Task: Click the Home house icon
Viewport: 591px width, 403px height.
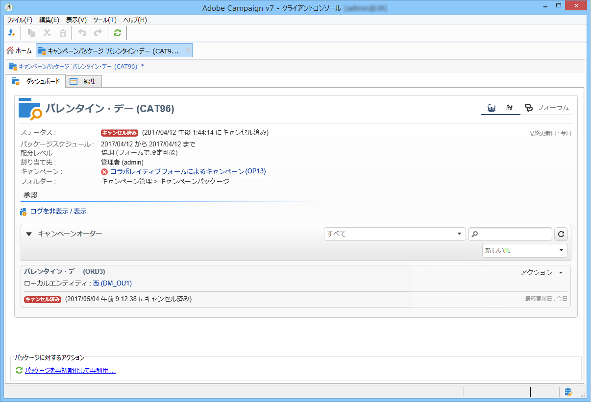Action: point(10,50)
